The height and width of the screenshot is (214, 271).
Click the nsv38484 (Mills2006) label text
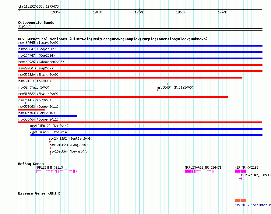pyautogui.click(x=175, y=87)
